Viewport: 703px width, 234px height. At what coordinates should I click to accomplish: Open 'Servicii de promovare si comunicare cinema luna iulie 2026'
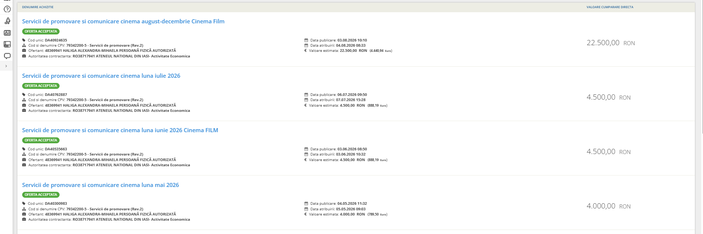(x=101, y=76)
